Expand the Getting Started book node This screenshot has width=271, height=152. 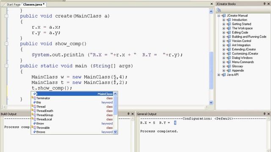tap(224, 24)
